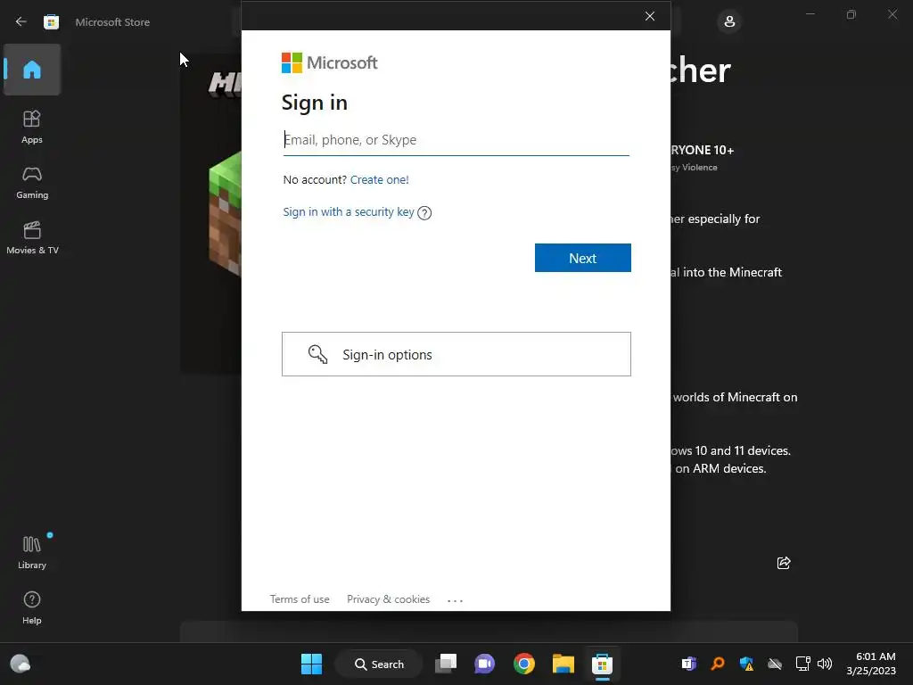Go to Microsoft Store Home
Image resolution: width=913 pixels, height=685 pixels.
tap(32, 70)
